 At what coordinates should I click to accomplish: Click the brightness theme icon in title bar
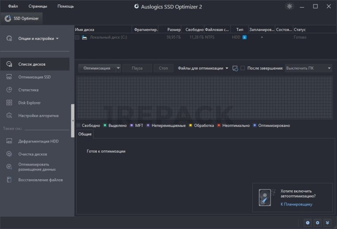(x=290, y=6)
